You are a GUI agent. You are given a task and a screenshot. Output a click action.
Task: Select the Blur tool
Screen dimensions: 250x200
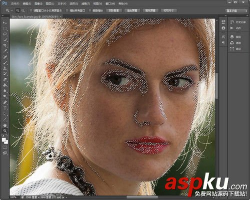[5, 91]
